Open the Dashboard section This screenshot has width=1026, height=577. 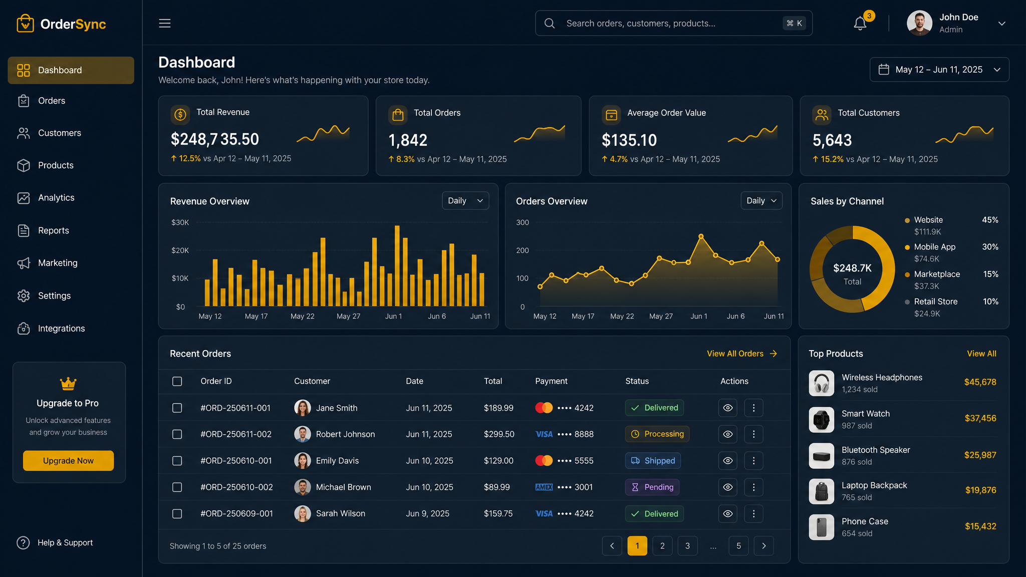coord(71,70)
